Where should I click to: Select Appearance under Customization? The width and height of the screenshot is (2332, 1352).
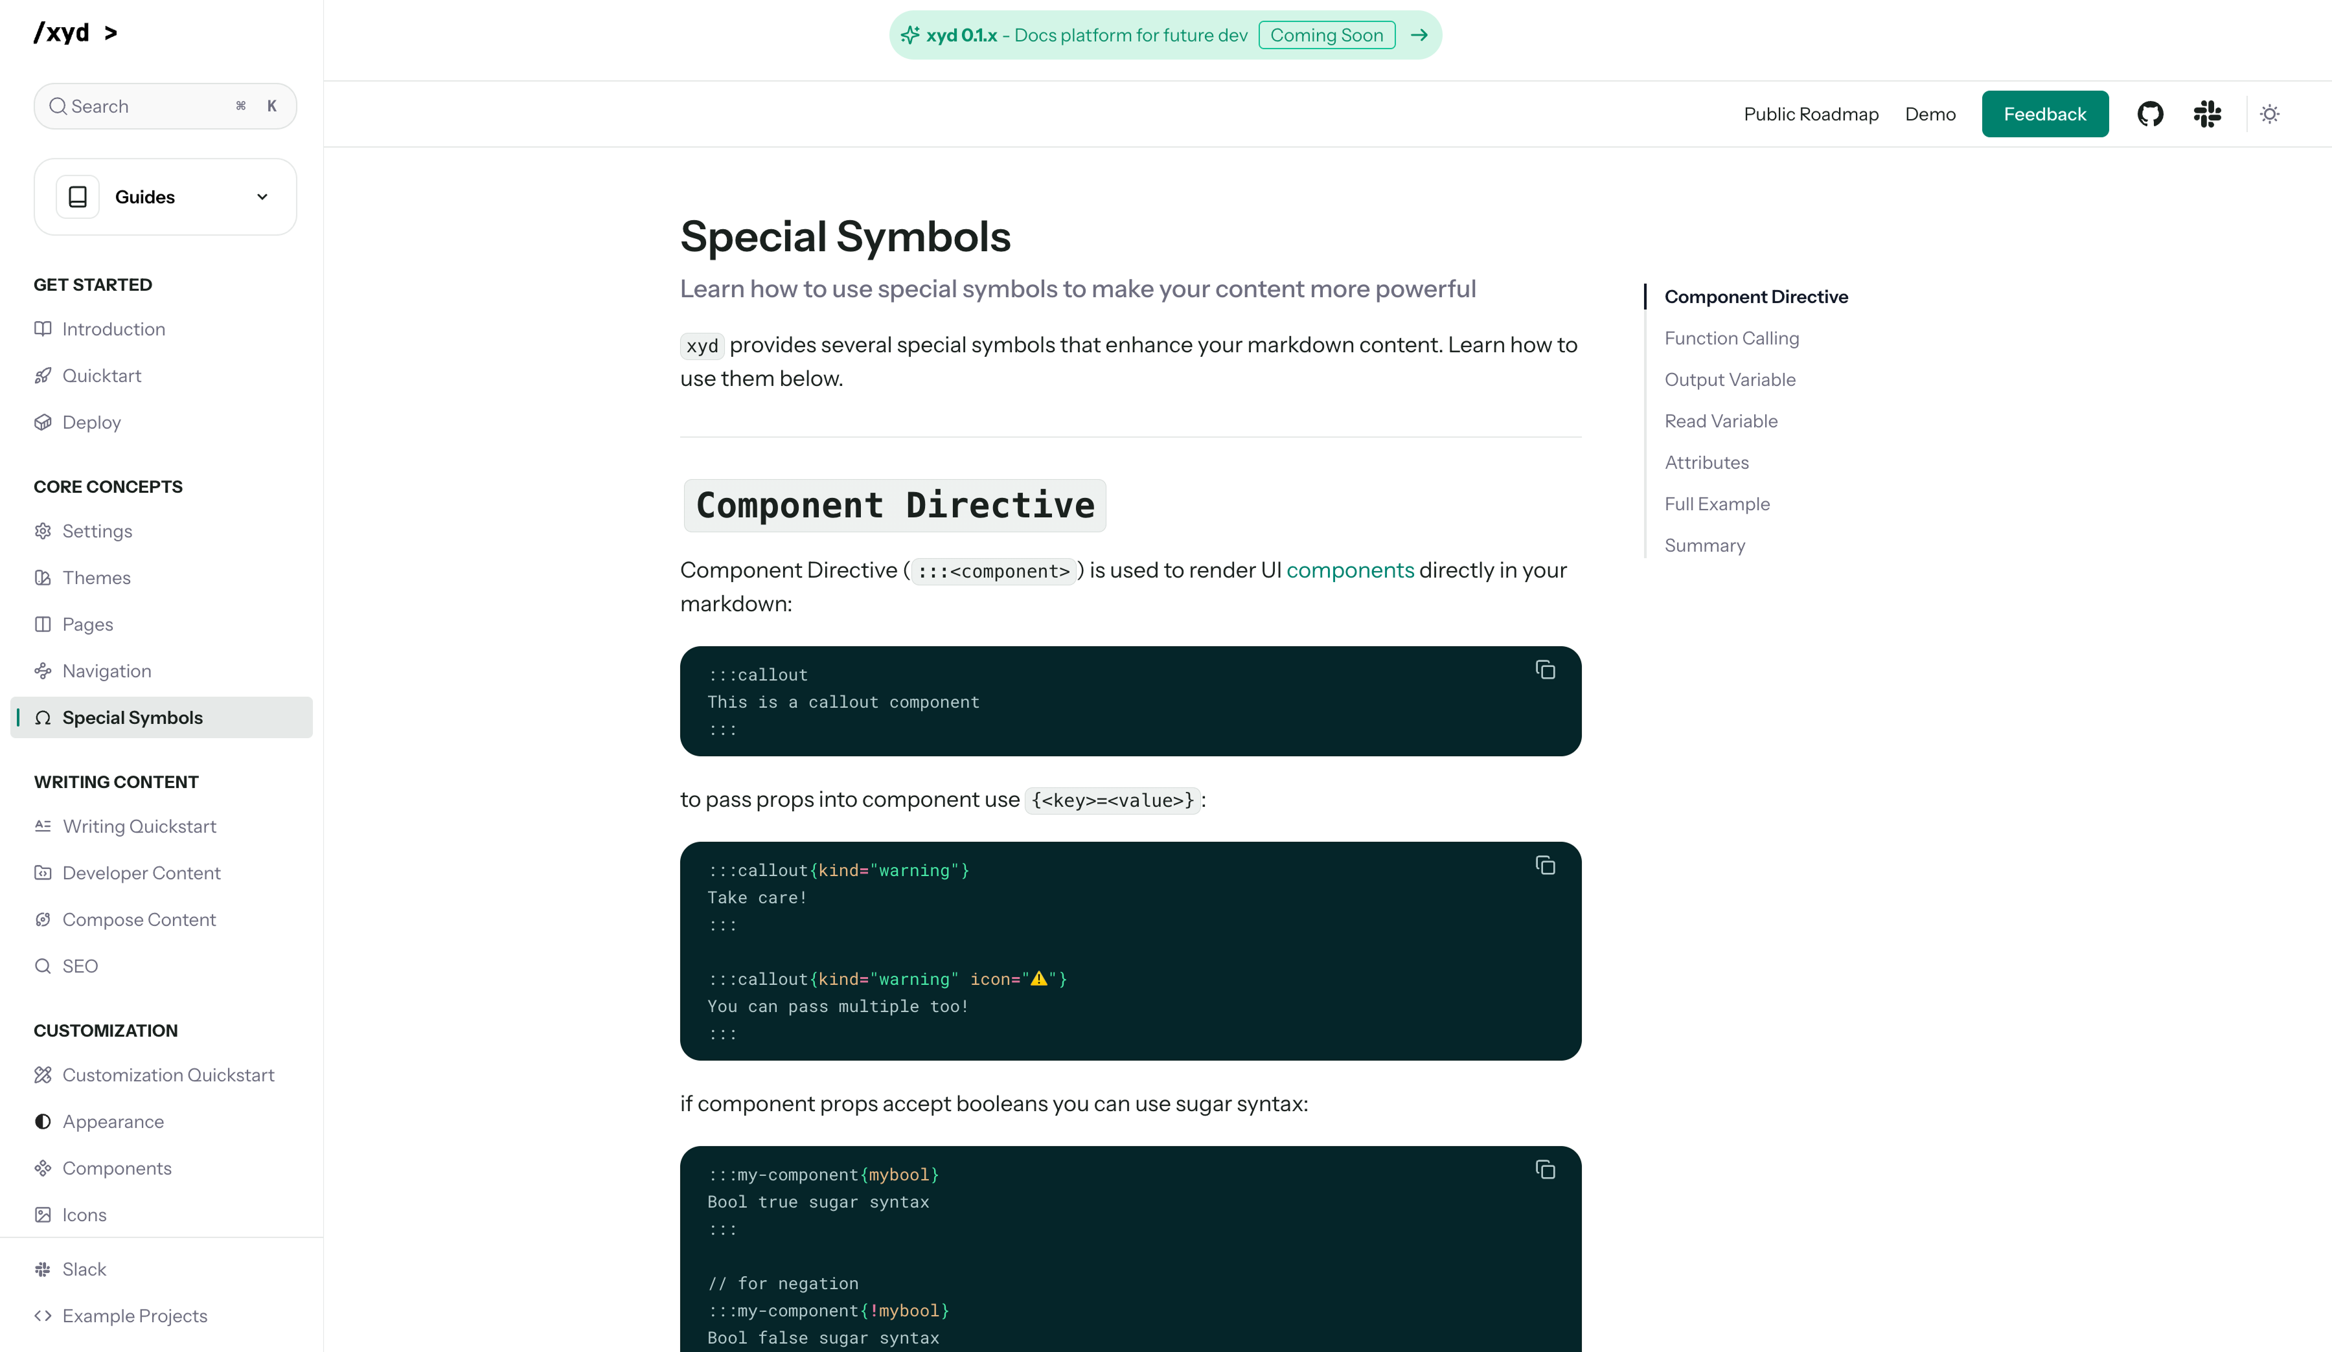click(x=113, y=1121)
